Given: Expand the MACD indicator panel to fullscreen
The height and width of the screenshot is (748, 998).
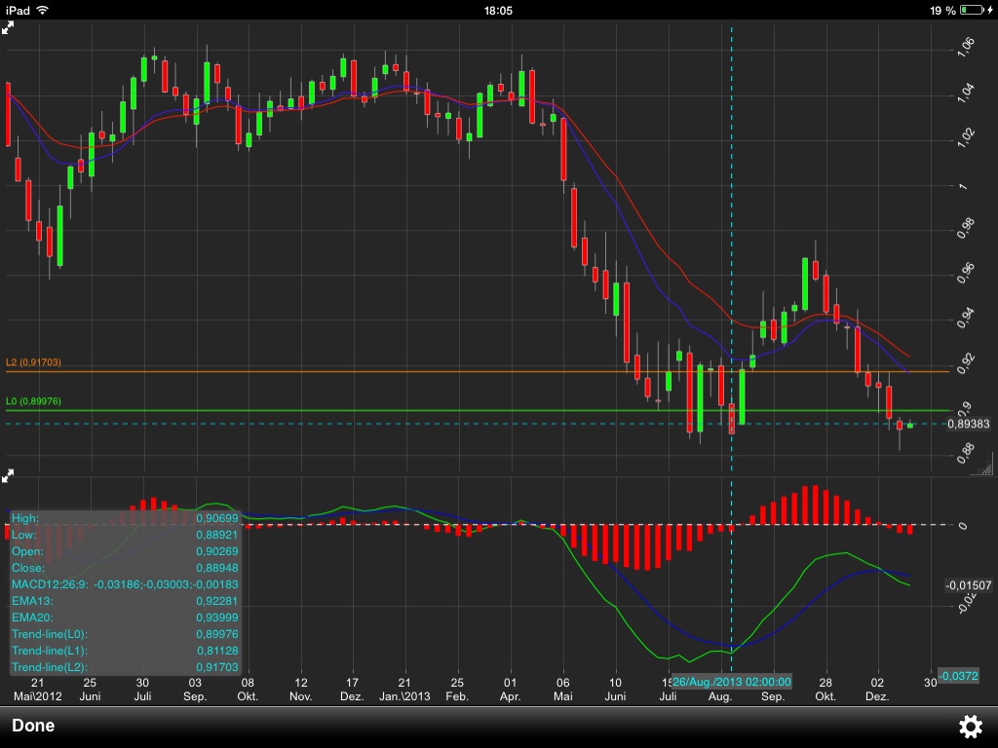Looking at the screenshot, I should pos(8,474).
